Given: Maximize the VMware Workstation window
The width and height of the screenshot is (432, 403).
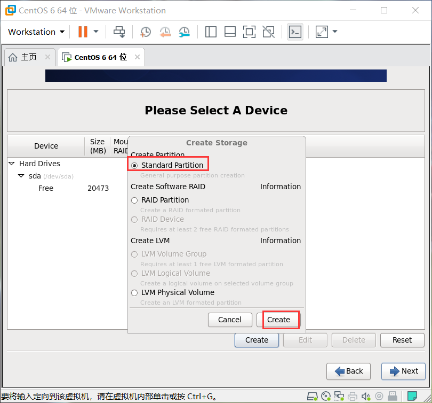Looking at the screenshot, I should pyautogui.click(x=384, y=10).
